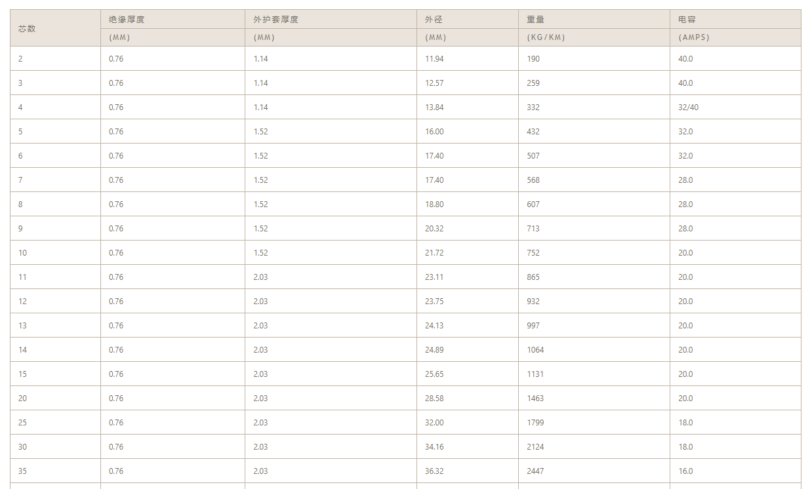Click the cell with diameter 16.00
The width and height of the screenshot is (812, 489).
434,132
